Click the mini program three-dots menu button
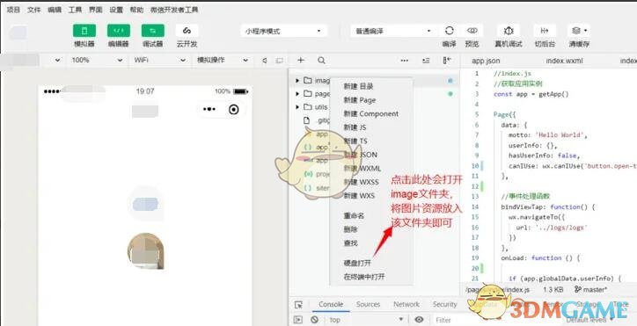 209,110
